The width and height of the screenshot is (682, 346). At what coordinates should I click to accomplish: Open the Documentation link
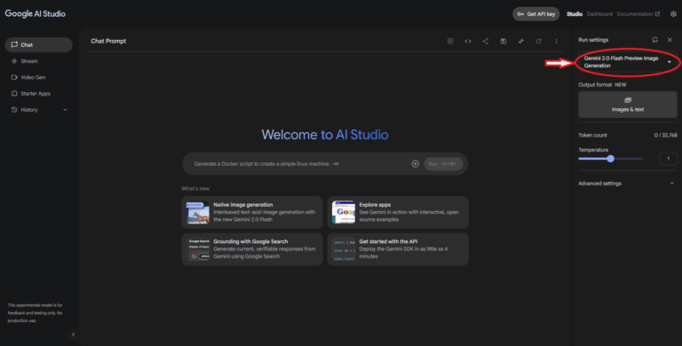click(638, 14)
